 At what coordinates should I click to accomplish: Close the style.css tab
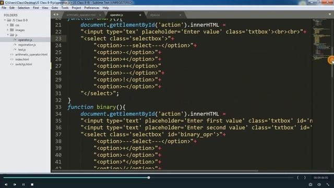point(181,15)
